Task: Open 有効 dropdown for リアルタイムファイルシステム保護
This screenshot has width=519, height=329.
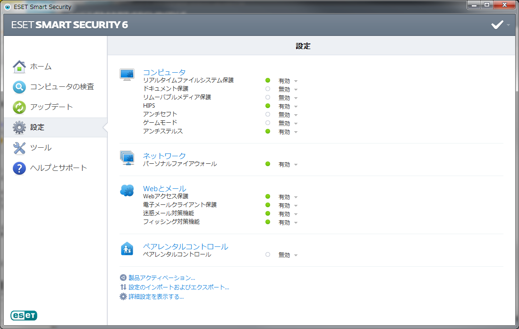Action: [288, 81]
